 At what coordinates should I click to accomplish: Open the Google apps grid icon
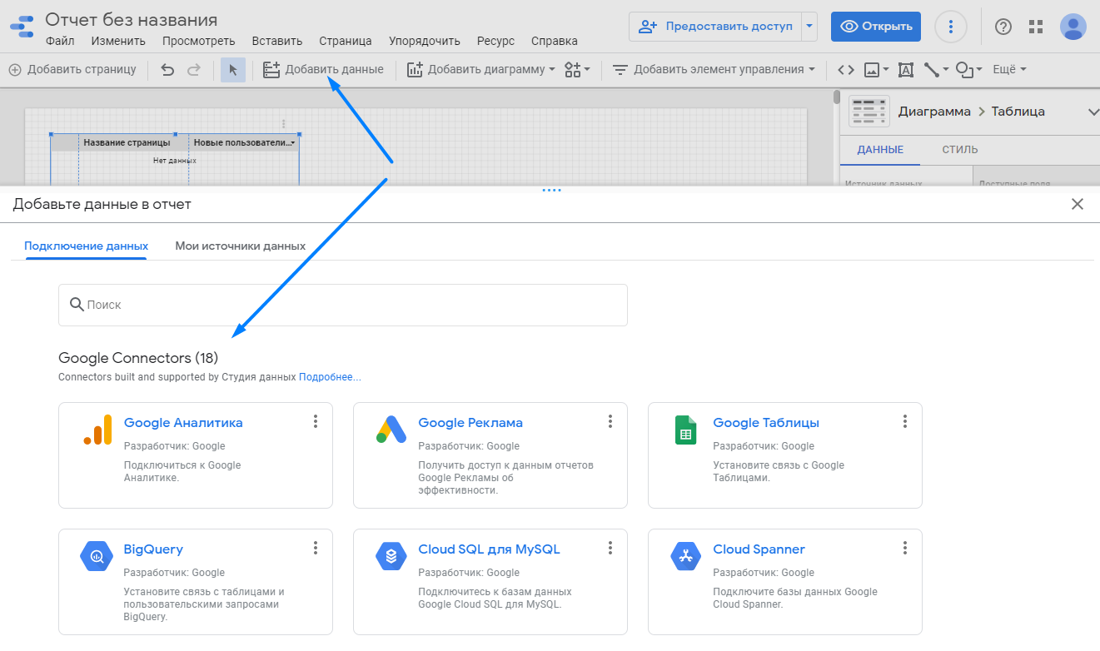click(1036, 27)
